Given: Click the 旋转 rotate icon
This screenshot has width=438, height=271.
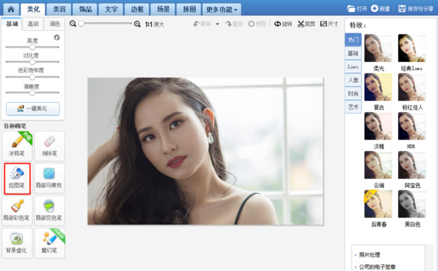Looking at the screenshot, I should click(277, 24).
